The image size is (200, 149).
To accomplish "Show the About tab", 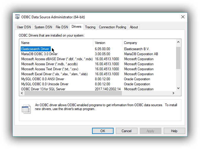I will (134, 27).
